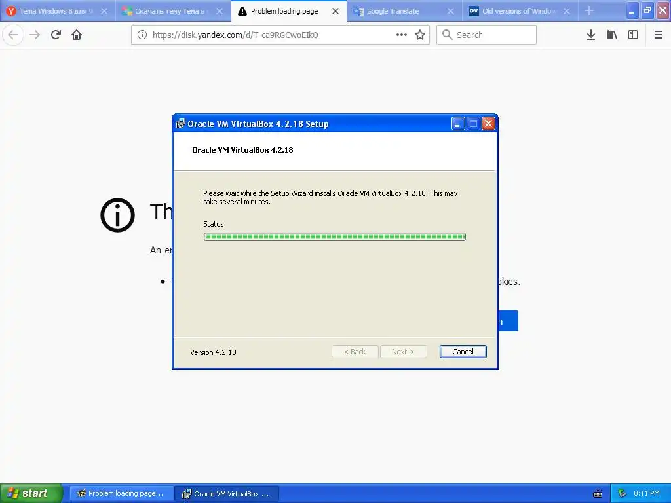Click the disabled Next button

click(x=403, y=352)
